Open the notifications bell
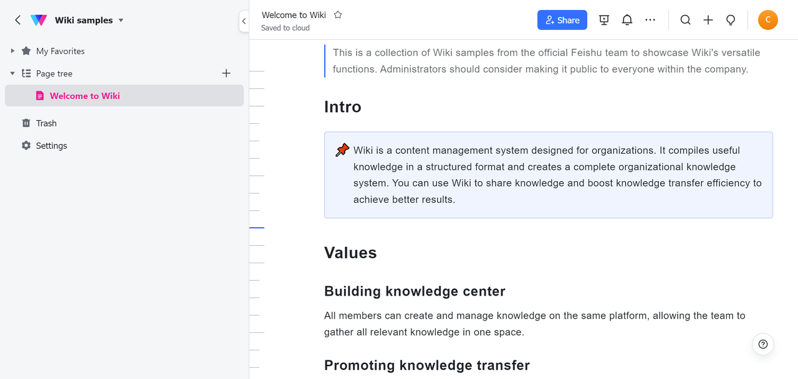The width and height of the screenshot is (798, 379). [x=627, y=20]
